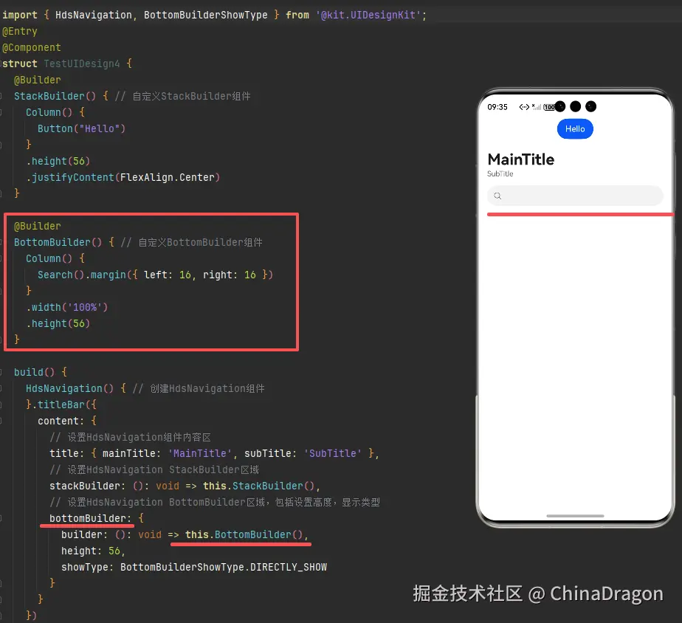Click the .width('100%') line
Screen dimensions: 682x623
click(67, 307)
